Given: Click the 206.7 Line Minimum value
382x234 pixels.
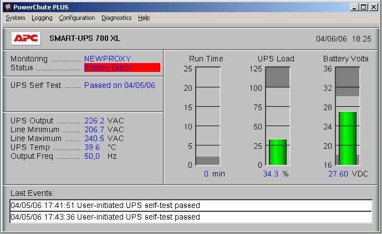Looking at the screenshot, I should (x=94, y=129).
